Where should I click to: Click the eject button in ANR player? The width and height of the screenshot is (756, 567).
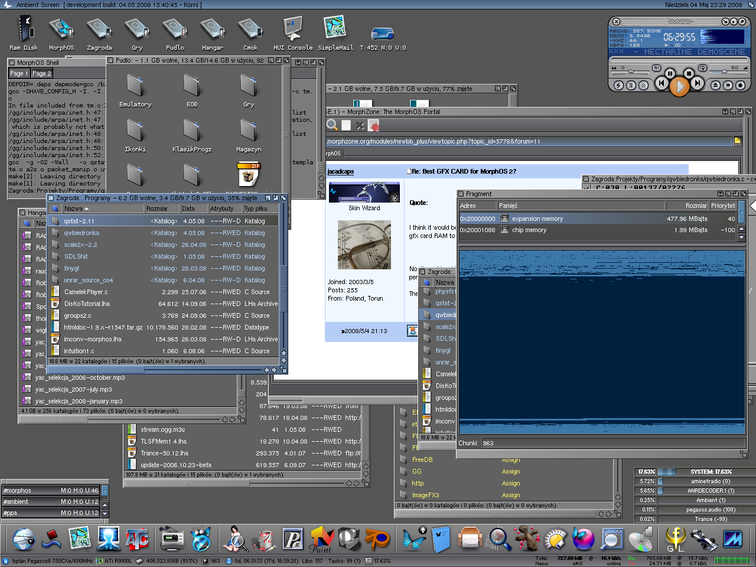(x=715, y=85)
